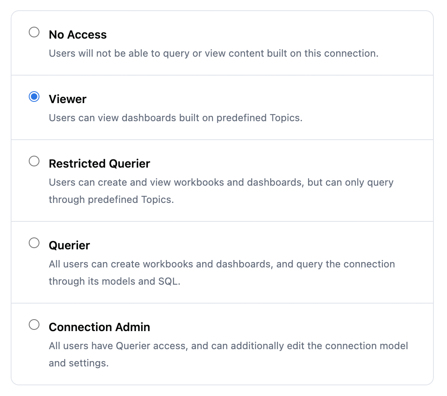Image resolution: width=447 pixels, height=396 pixels.
Task: Click the Viewer heading label
Action: point(67,99)
